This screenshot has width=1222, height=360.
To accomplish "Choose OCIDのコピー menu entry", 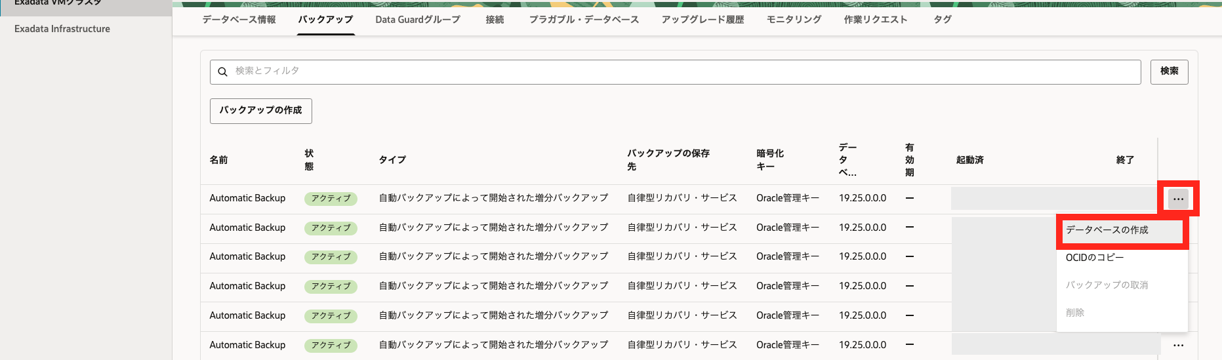I will coord(1094,258).
